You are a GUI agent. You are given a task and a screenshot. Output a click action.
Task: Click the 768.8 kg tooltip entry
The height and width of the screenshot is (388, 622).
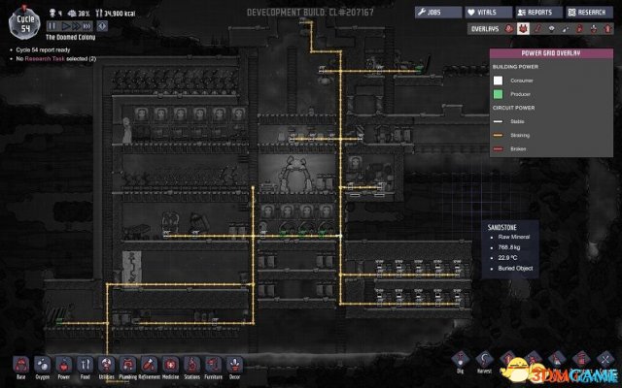[509, 247]
